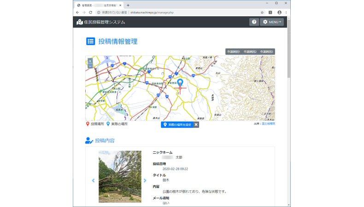Click the blue location pin on map
The height and width of the screenshot is (207, 364).
180,83
